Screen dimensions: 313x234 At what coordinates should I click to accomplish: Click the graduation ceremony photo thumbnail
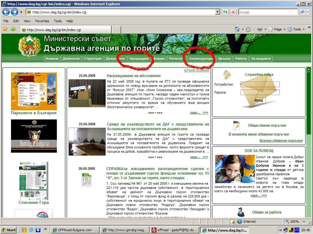(87, 93)
